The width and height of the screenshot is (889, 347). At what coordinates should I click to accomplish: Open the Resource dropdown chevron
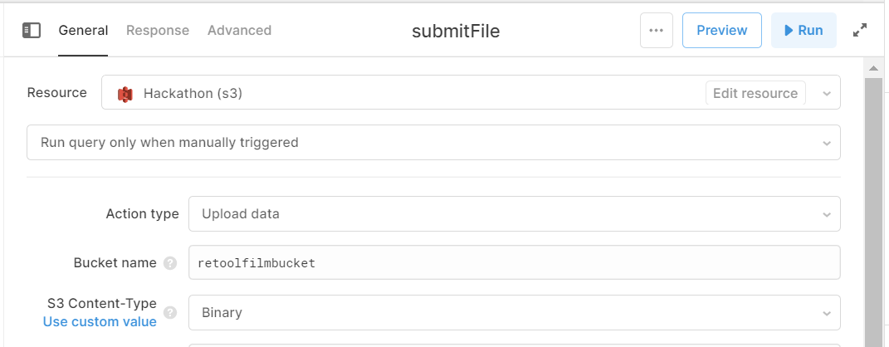click(x=827, y=94)
